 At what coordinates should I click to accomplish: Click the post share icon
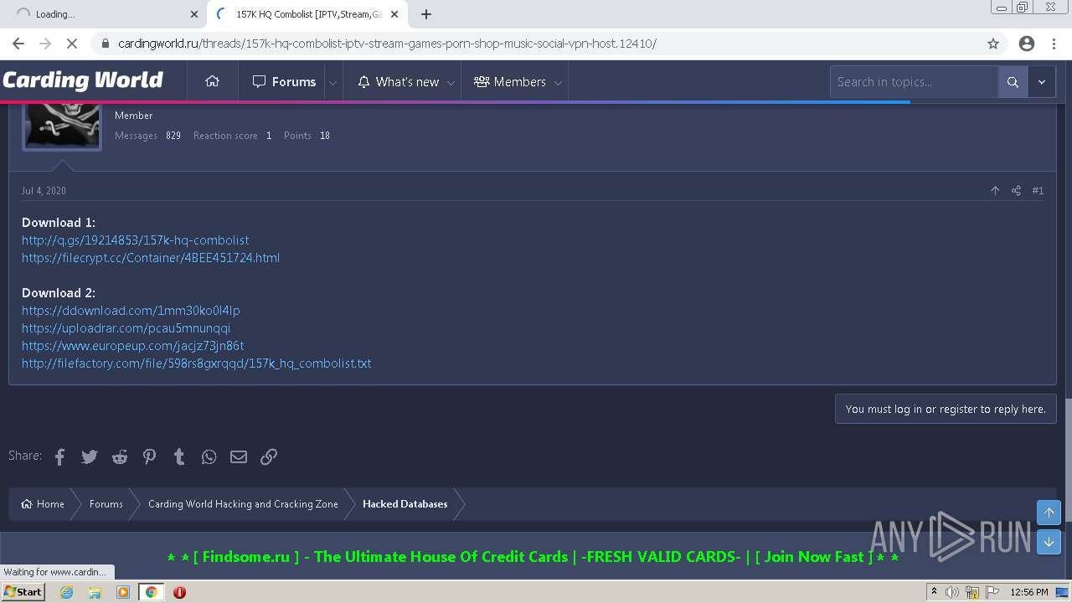pos(1016,191)
